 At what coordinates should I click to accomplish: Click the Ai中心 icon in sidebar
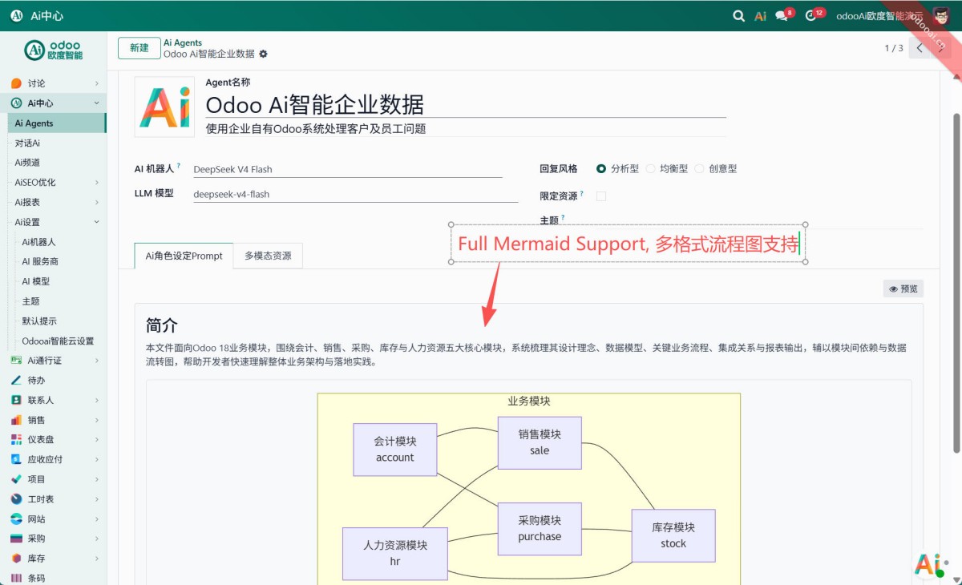(x=16, y=103)
